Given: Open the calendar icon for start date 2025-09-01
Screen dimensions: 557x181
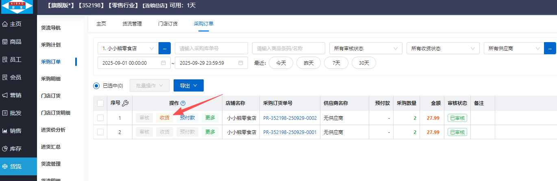Looking at the screenshot, I should (163, 63).
